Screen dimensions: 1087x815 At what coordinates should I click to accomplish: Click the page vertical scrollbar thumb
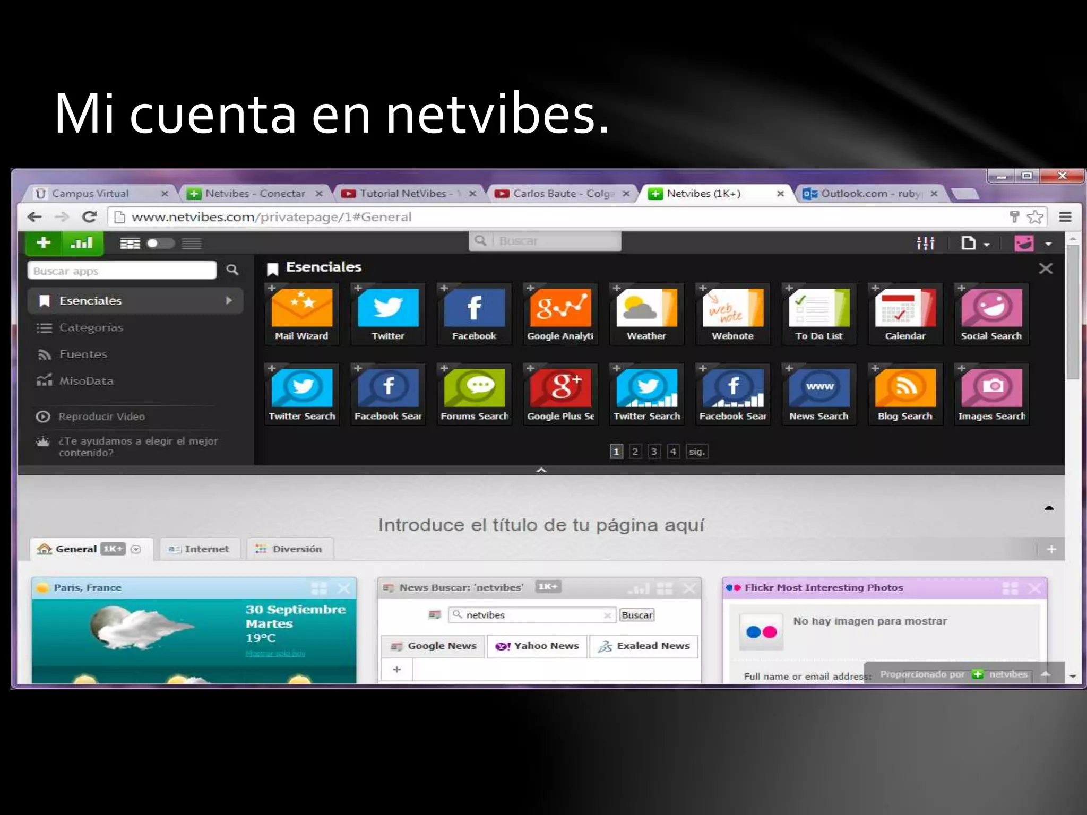pos(1073,313)
